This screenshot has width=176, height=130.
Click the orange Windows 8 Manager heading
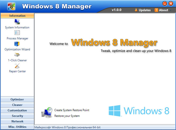pos(114,43)
